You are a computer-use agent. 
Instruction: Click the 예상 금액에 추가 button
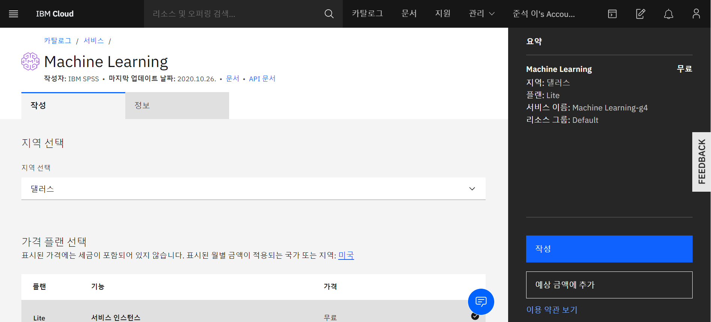[x=609, y=285]
